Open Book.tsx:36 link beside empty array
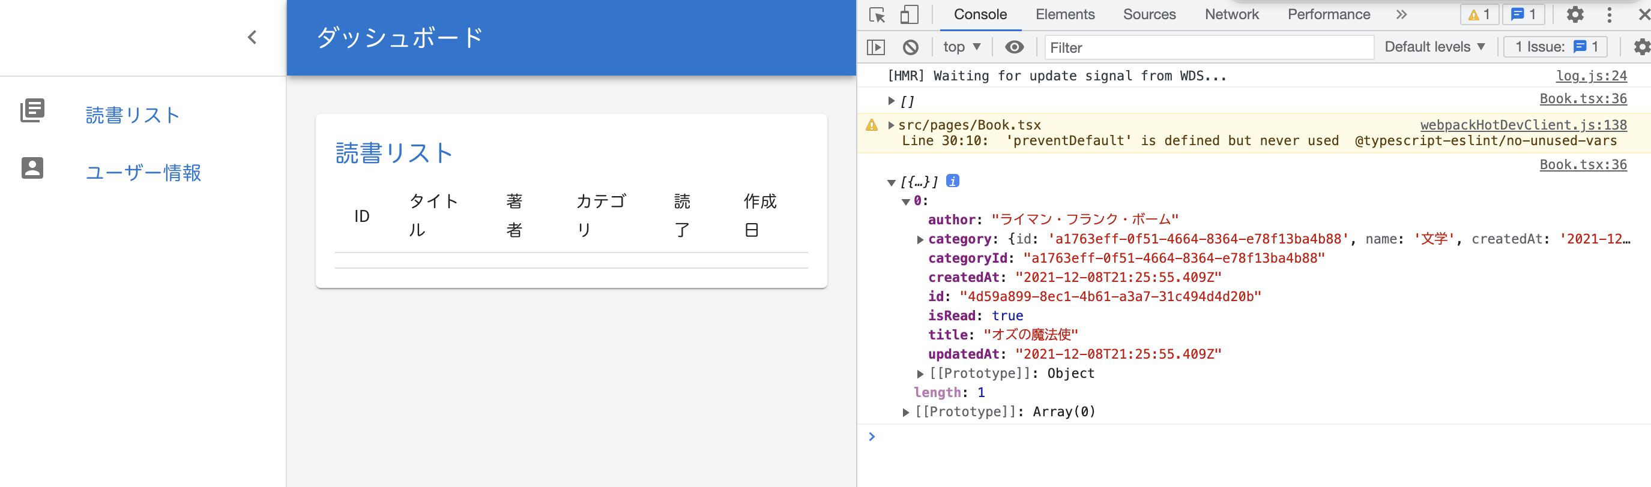Image resolution: width=1651 pixels, height=487 pixels. (x=1583, y=98)
